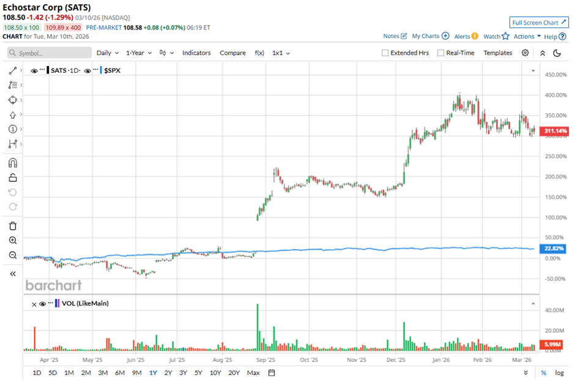Select the price range measure tool
The height and width of the screenshot is (386, 575).
(x=13, y=144)
